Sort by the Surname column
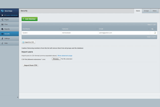 point(80,29)
